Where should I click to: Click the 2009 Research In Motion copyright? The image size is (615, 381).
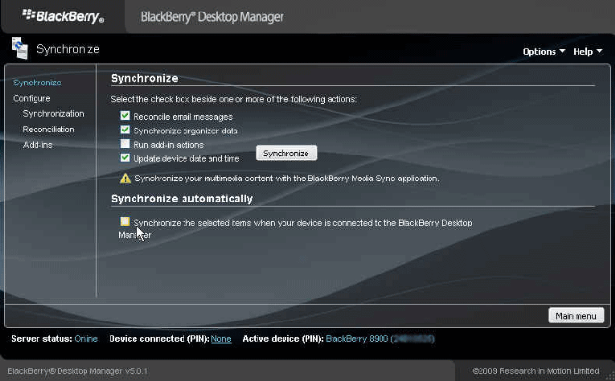[535, 370]
